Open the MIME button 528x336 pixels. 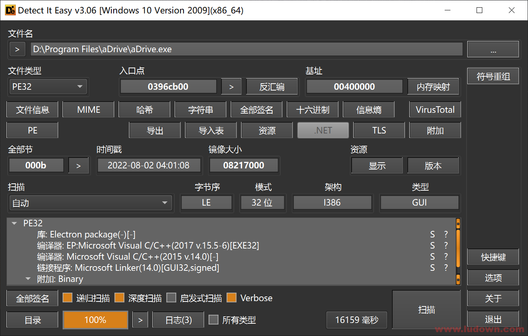tap(89, 110)
